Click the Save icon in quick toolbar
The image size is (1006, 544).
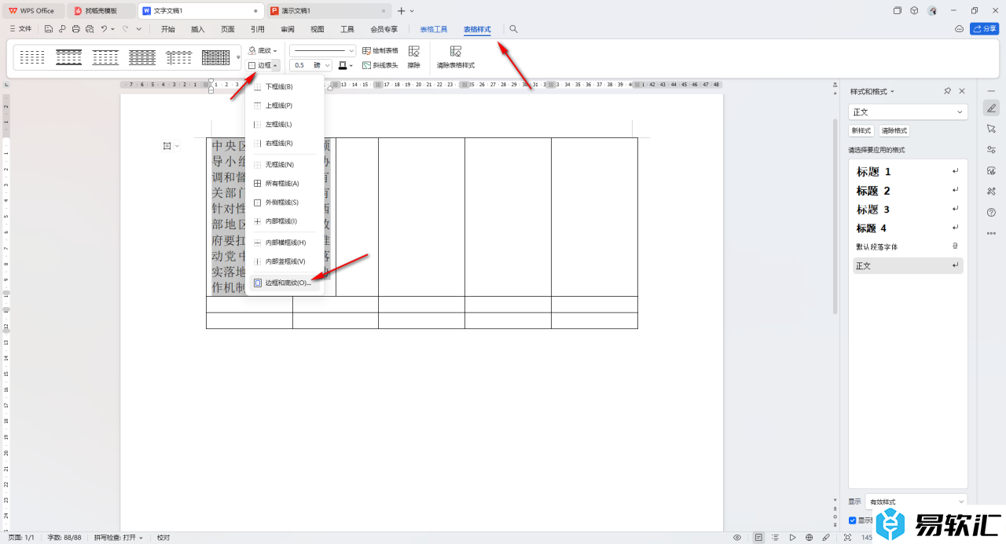(x=49, y=29)
